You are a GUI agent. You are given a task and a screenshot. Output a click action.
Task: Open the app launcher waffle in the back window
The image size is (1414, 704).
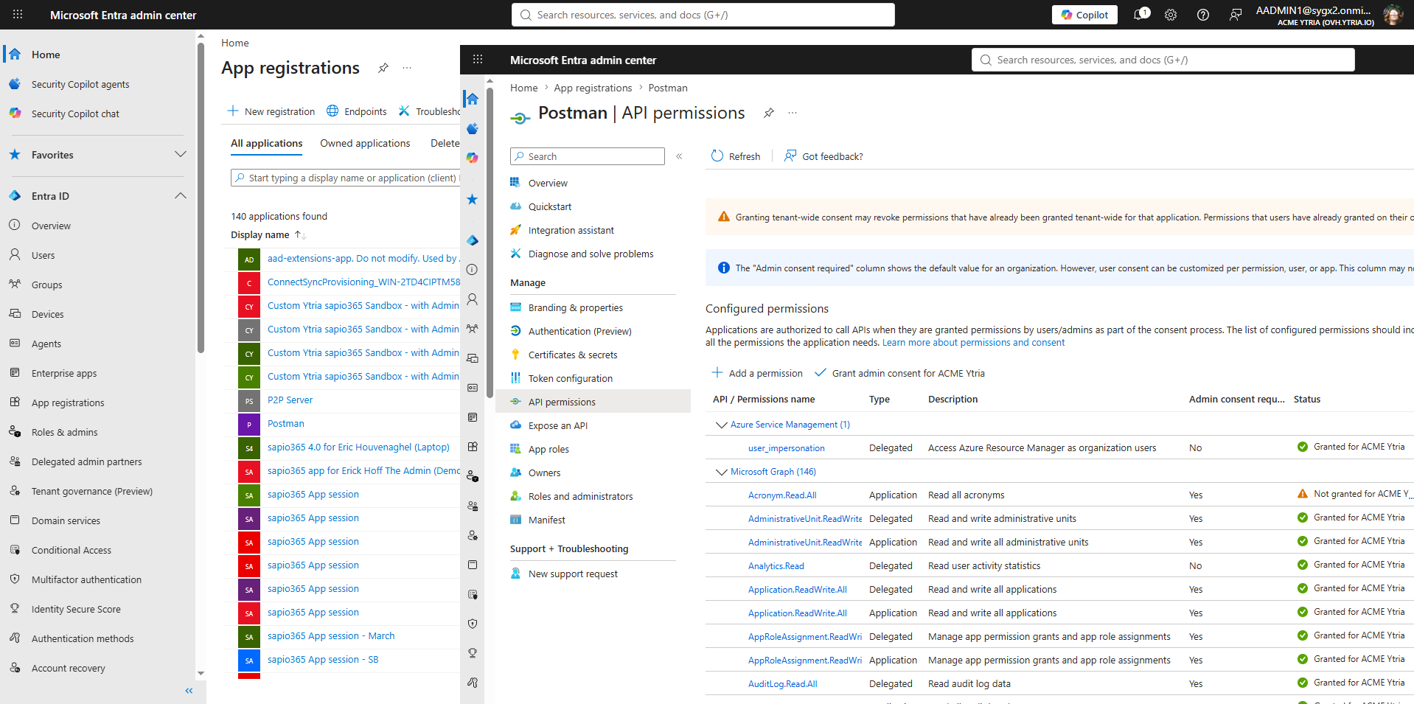(18, 15)
